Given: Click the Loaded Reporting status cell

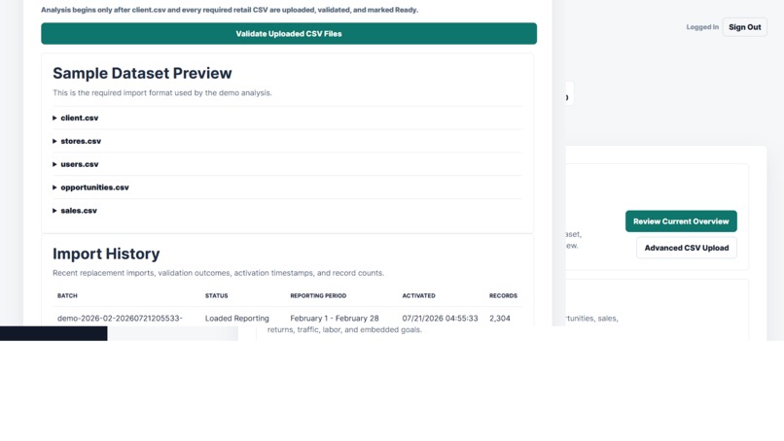Looking at the screenshot, I should [x=236, y=319].
